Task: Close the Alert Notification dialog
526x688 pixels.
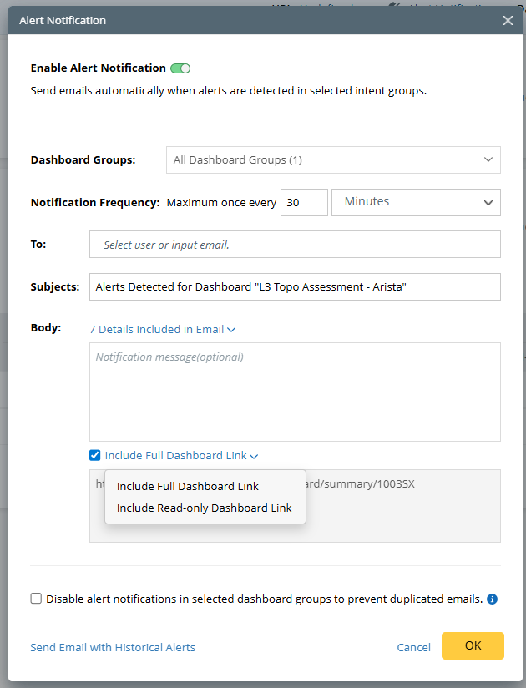Action: click(x=508, y=20)
